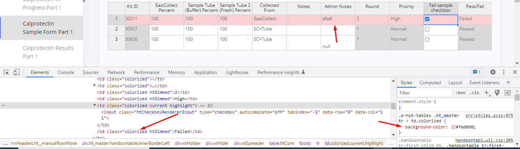Check the Fail sample checkbox in row 3
The image size is (520, 149).
(427, 40)
